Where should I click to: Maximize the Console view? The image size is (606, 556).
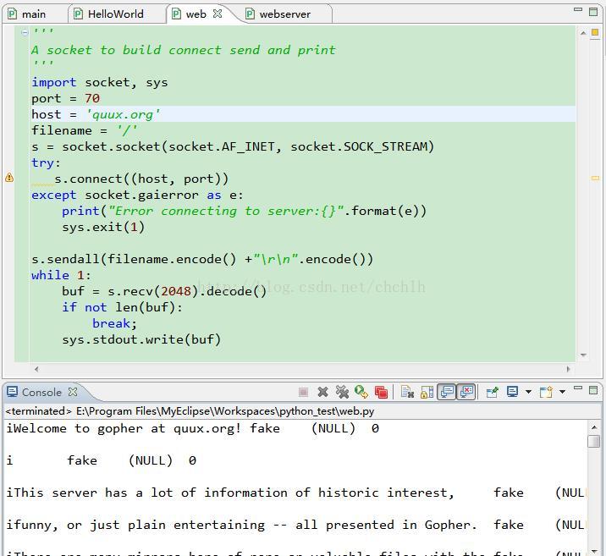pyautogui.click(x=593, y=390)
